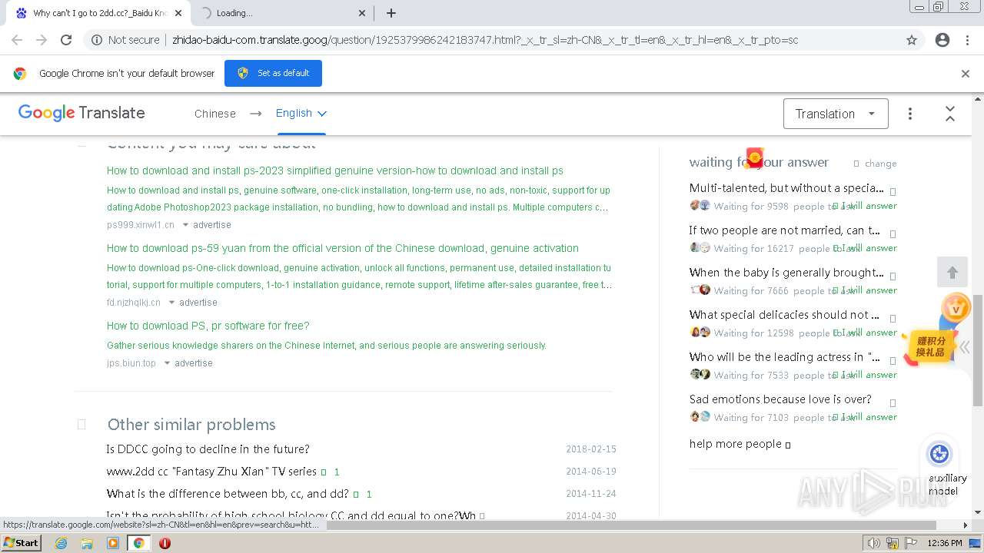
Task: Collapse the Google Translate toolbar
Action: click(950, 114)
